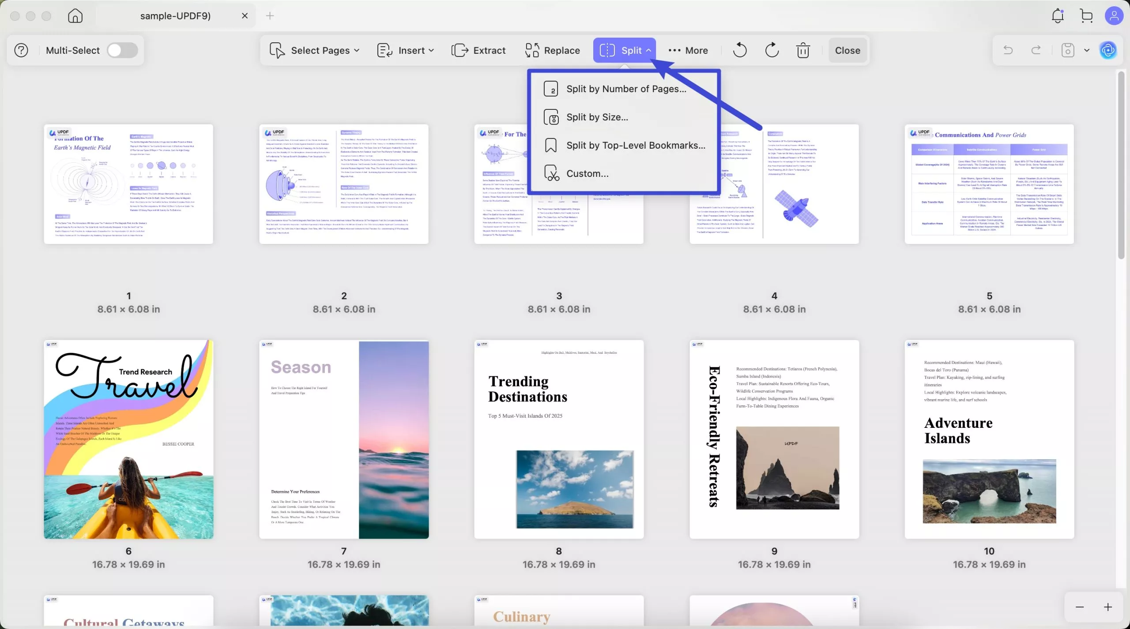The width and height of the screenshot is (1130, 629).
Task: Choose Split by Size option
Action: pos(597,116)
